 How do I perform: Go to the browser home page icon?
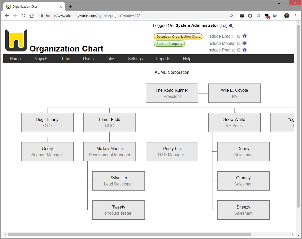pyautogui.click(x=32, y=16)
